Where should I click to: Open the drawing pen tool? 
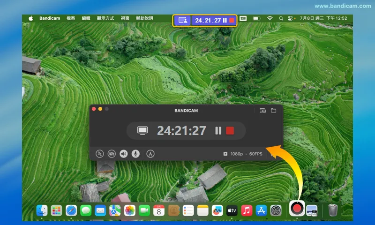click(x=150, y=153)
